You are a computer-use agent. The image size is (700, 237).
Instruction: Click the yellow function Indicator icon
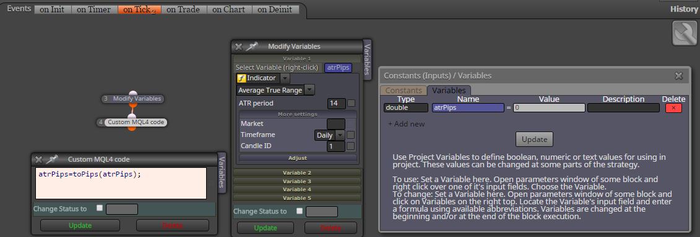(241, 78)
